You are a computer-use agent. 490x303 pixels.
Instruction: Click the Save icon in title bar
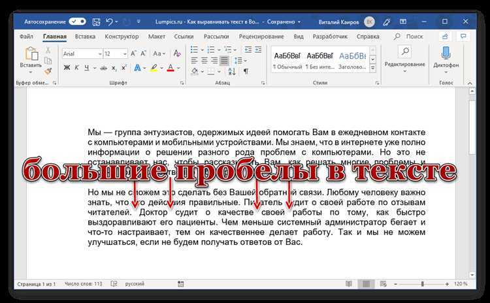pos(96,22)
